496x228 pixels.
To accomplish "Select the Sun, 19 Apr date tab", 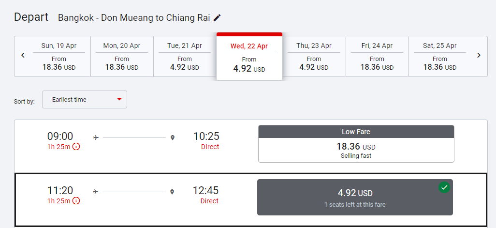I will click(59, 56).
